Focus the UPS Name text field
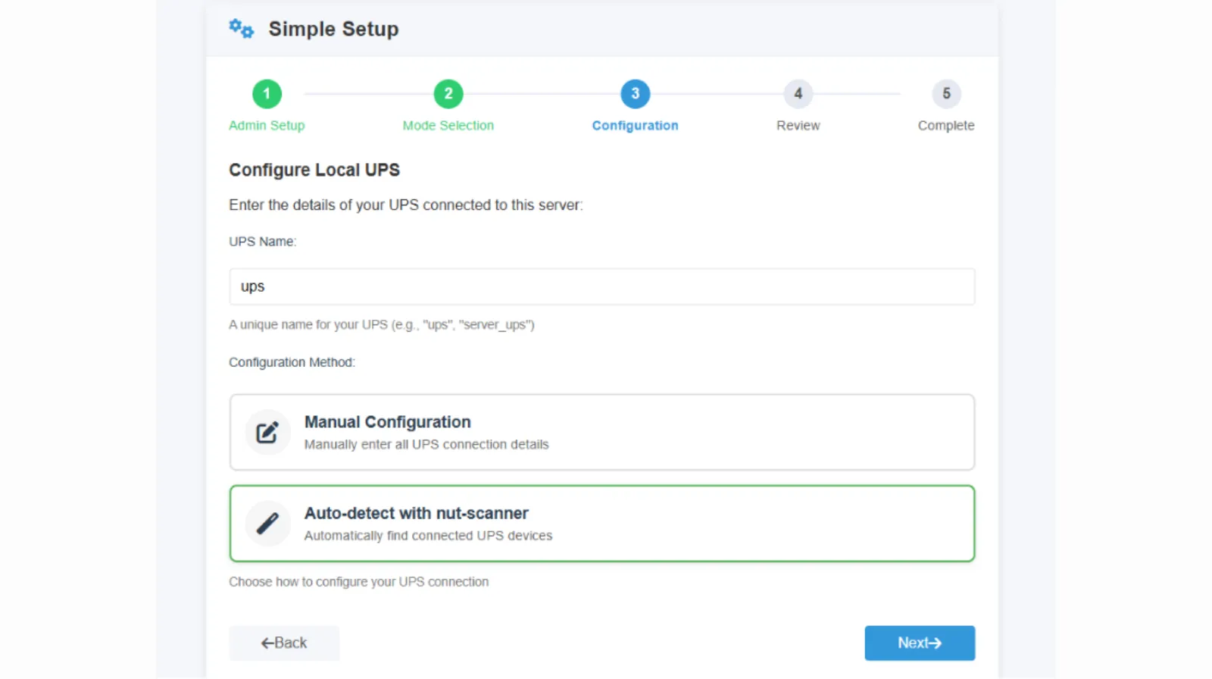 tap(601, 286)
